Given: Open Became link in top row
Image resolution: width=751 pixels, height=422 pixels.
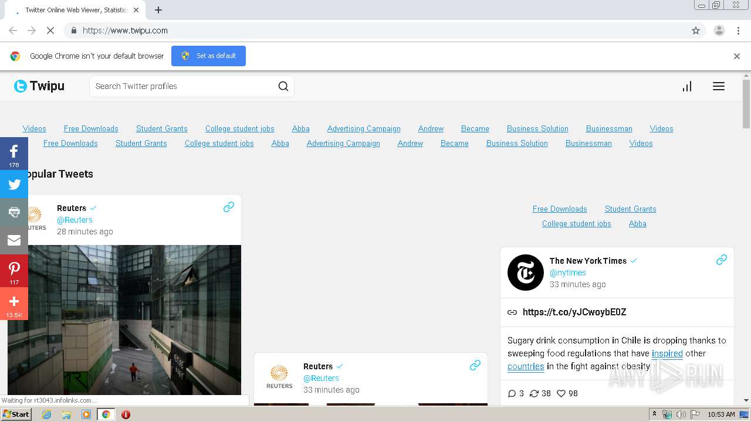Looking at the screenshot, I should (x=475, y=128).
